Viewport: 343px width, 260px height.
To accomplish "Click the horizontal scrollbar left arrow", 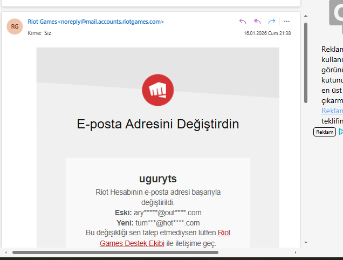I will coord(6,252).
